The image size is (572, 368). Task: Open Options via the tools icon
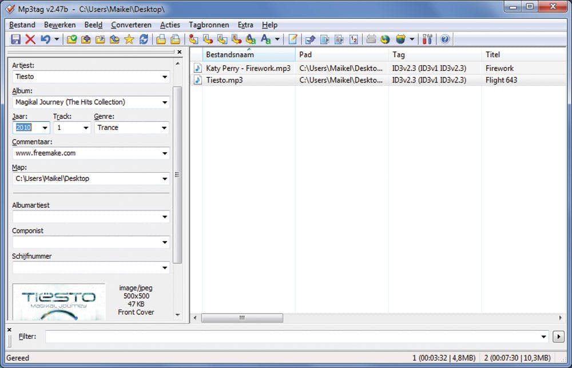427,39
